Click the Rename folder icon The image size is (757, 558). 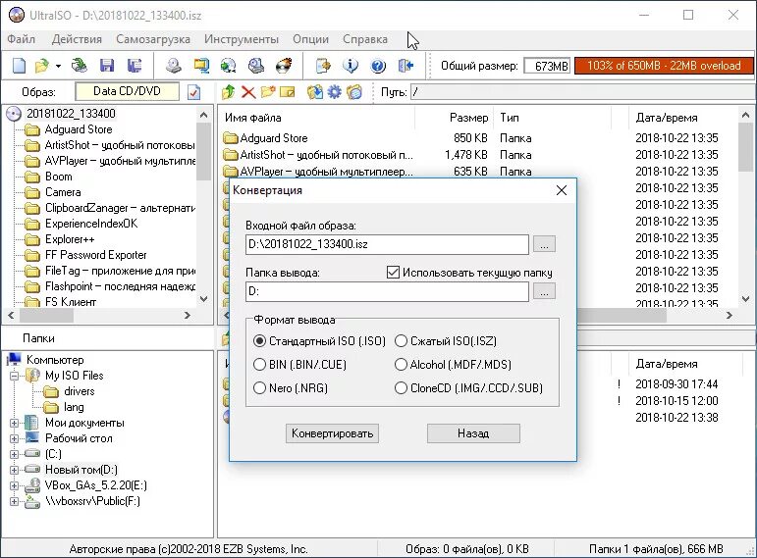tap(288, 91)
